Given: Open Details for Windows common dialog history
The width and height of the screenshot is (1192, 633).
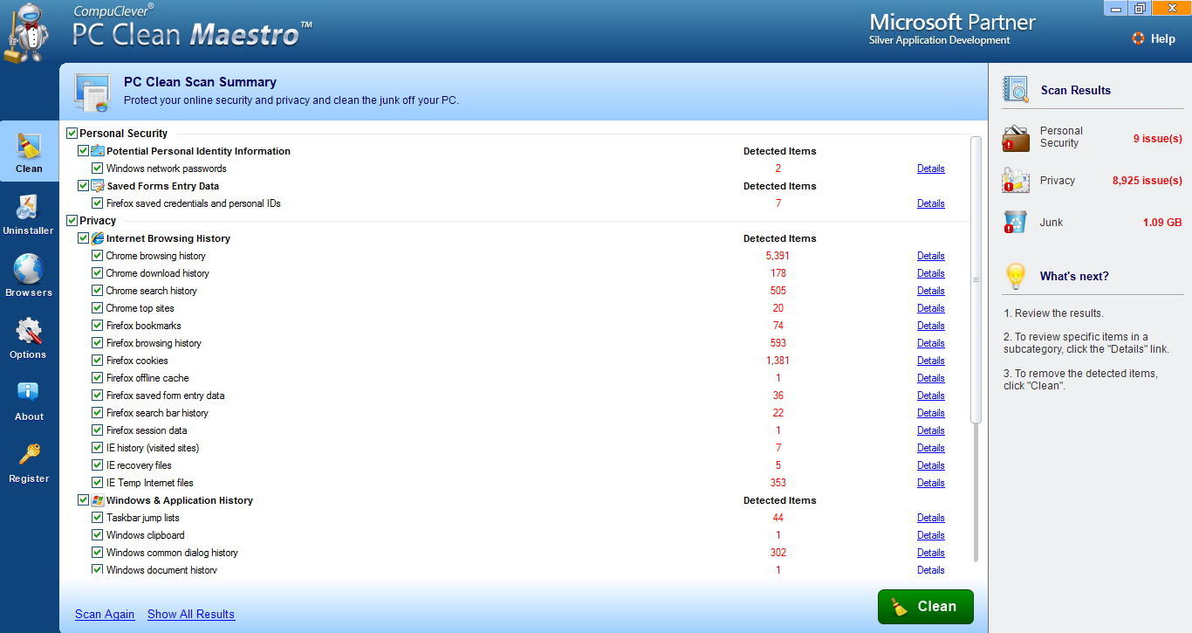Looking at the screenshot, I should tap(930, 553).
